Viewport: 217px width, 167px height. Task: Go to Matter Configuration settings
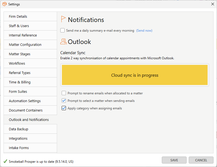coord(30,45)
